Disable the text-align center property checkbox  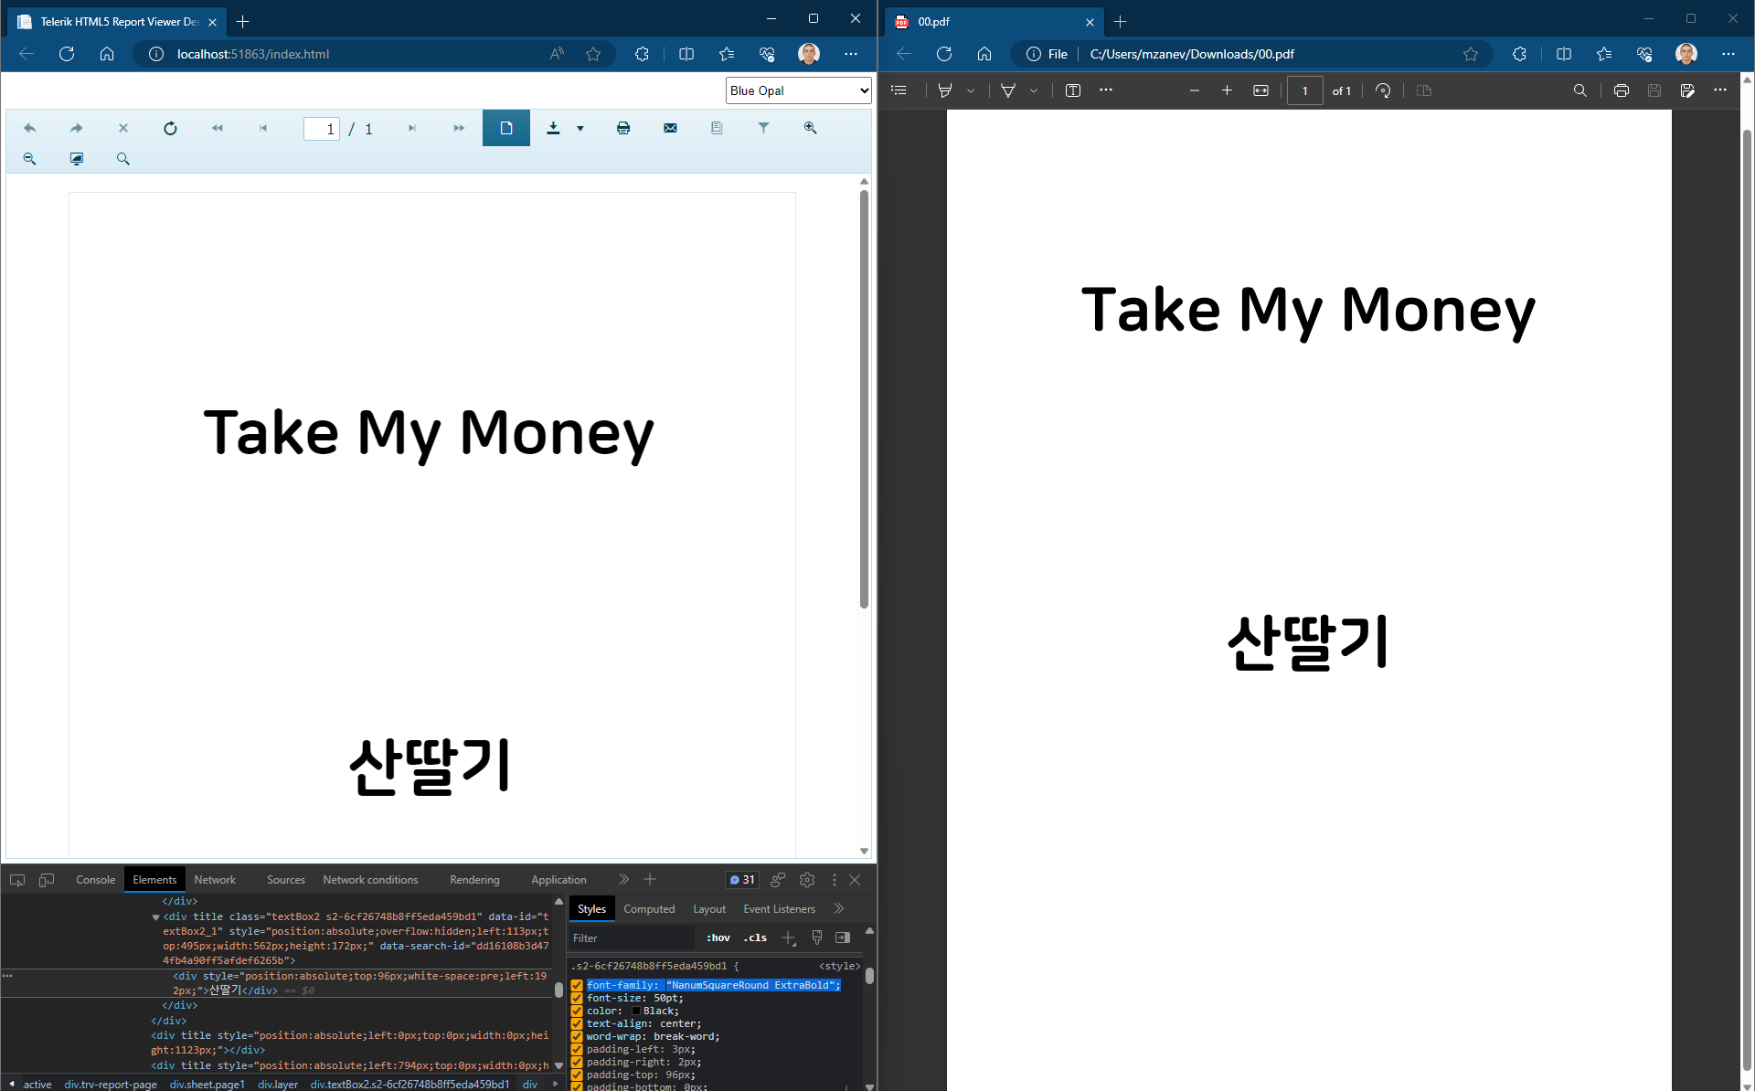click(577, 1023)
